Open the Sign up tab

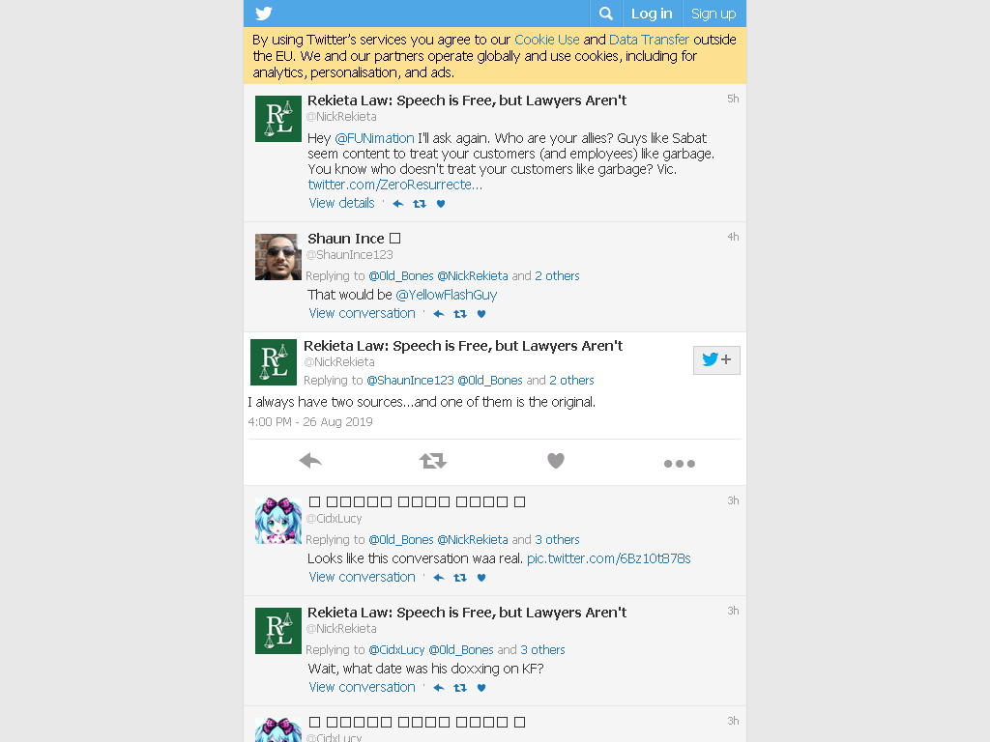click(713, 14)
